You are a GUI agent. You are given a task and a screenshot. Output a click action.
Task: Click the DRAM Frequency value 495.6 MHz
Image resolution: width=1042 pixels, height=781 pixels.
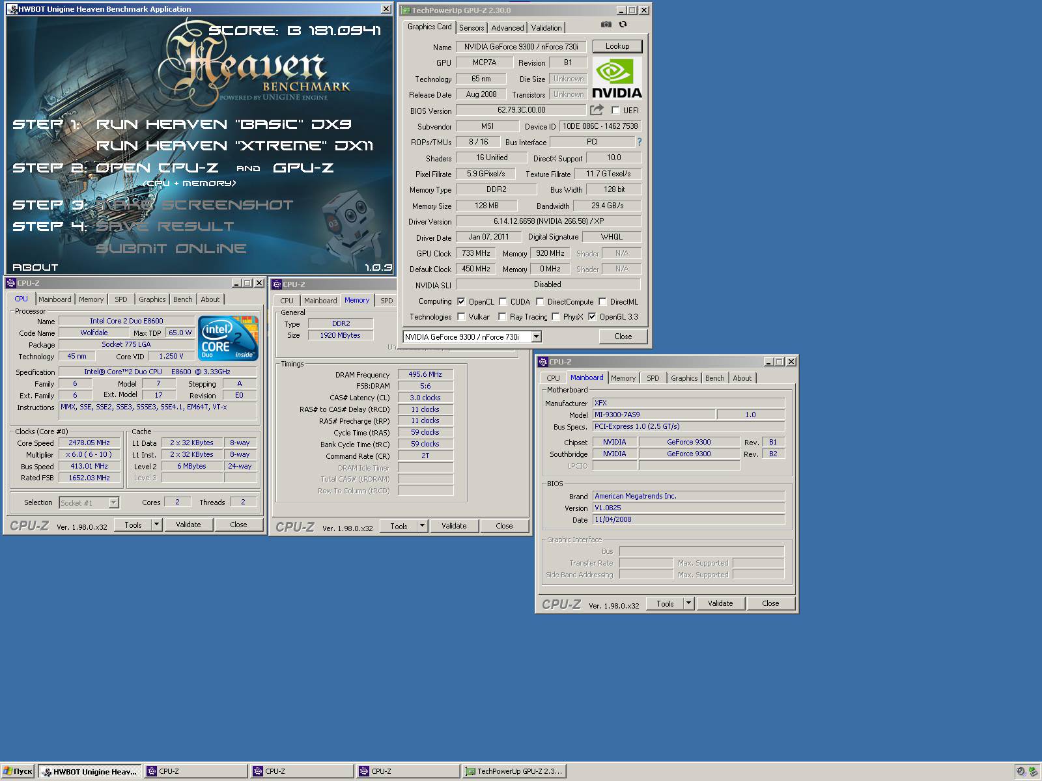[x=425, y=374]
